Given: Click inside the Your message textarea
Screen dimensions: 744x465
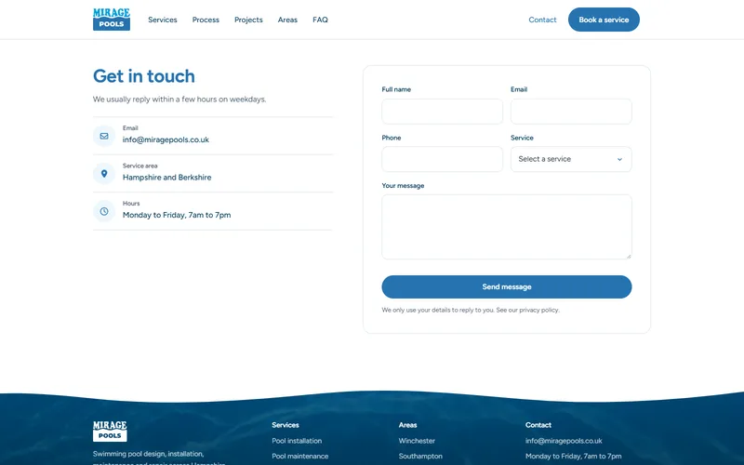Looking at the screenshot, I should pyautogui.click(x=507, y=227).
